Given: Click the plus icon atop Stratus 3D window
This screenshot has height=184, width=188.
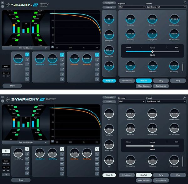Looking at the screenshot, I should click(x=3, y=3).
